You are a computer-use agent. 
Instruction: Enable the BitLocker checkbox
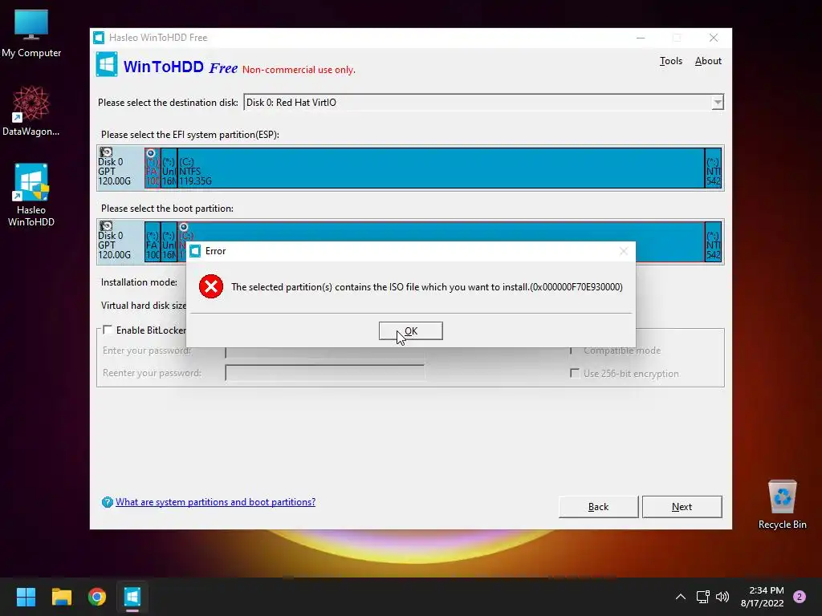pos(108,330)
